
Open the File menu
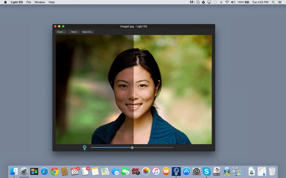coord(29,2)
